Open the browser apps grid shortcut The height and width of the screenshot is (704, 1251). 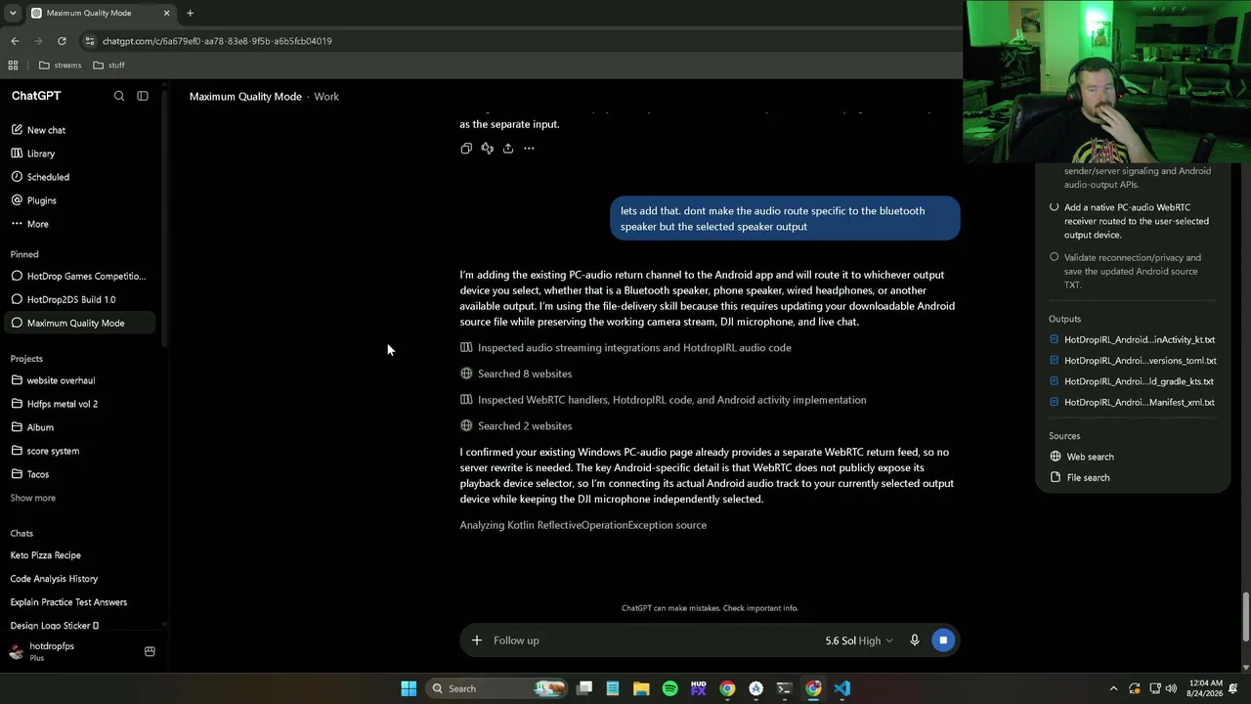point(13,66)
